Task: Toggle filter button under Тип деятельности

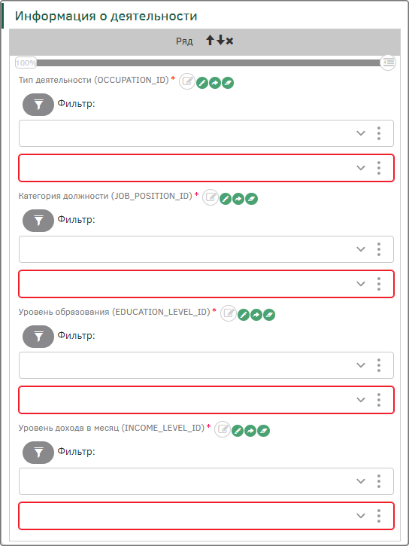Action: tap(38, 105)
